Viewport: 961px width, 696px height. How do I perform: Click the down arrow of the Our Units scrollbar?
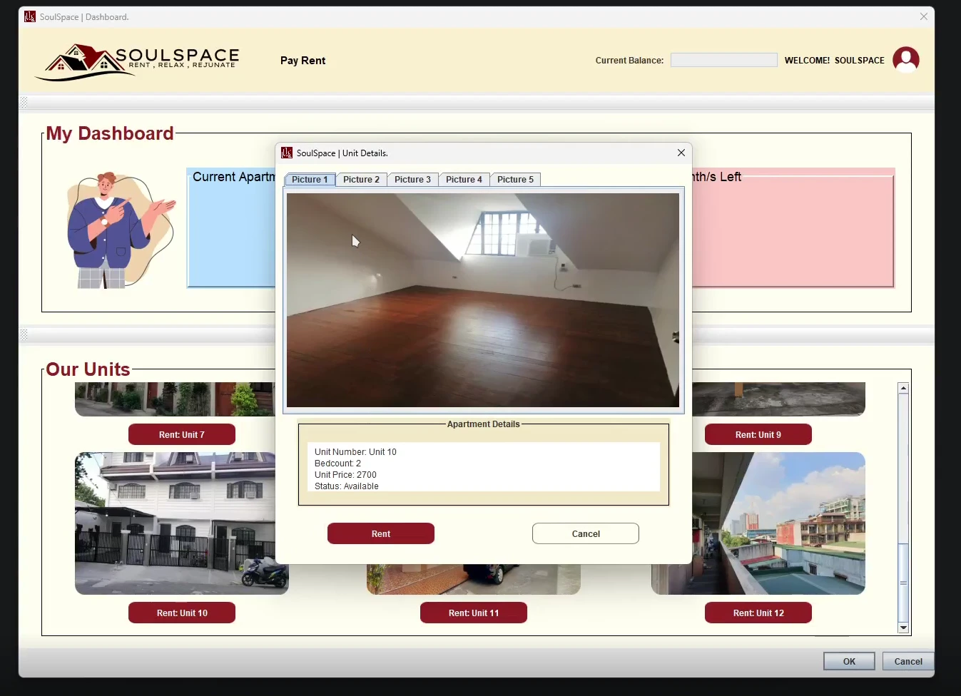[902, 628]
